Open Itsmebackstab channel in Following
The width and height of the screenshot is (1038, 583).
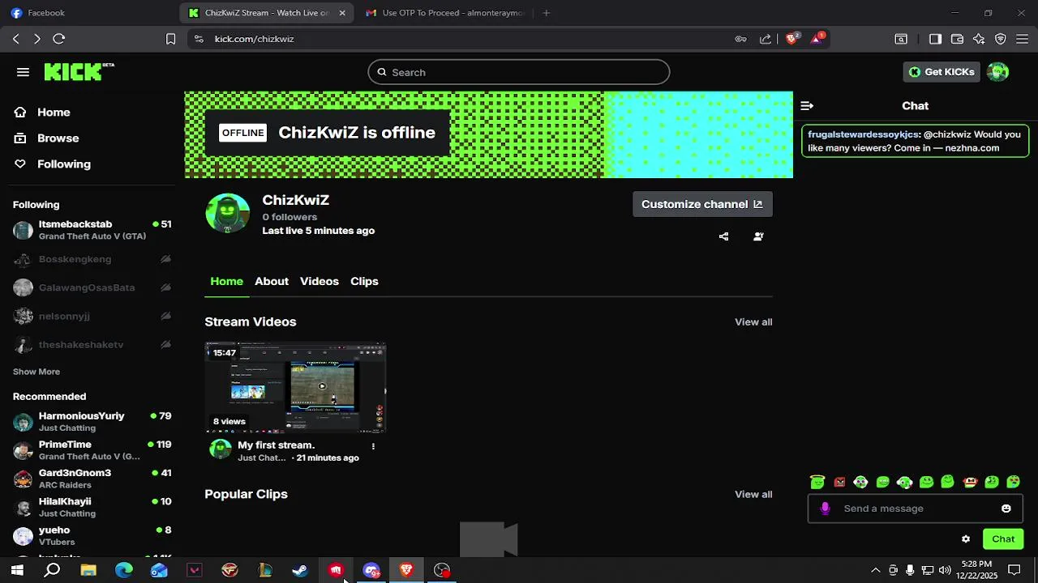point(92,230)
